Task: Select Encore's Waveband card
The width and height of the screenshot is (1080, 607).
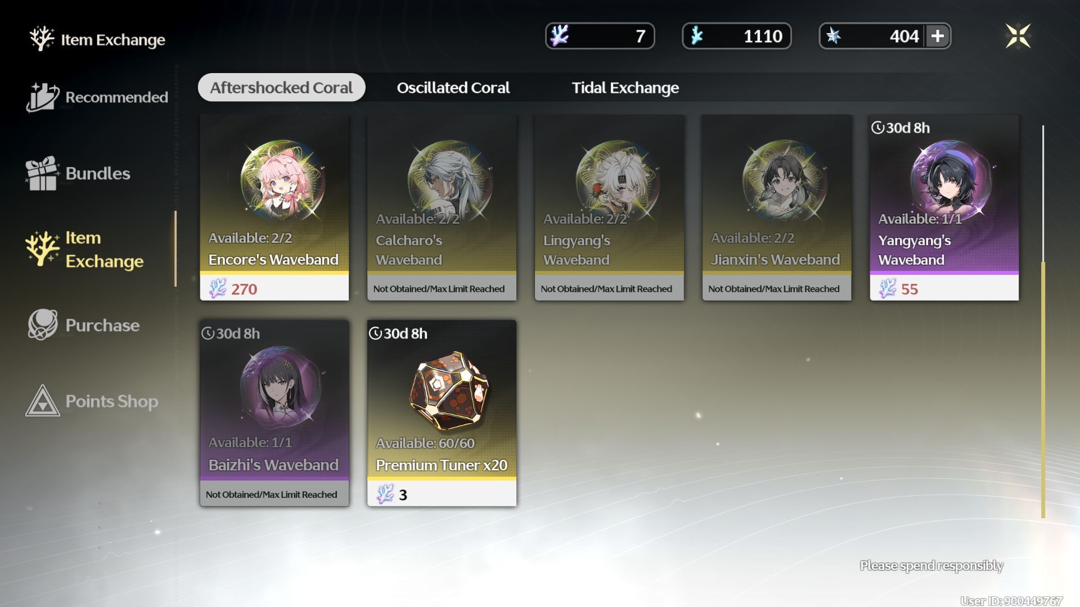Action: [x=274, y=207]
